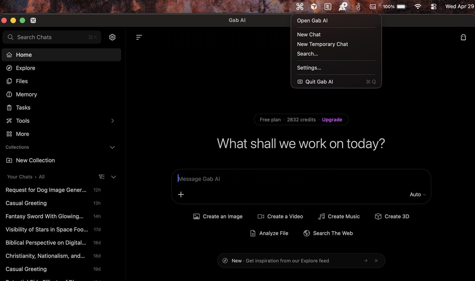The height and width of the screenshot is (281, 475).
Task: Click Create an Image button
Action: tap(218, 216)
